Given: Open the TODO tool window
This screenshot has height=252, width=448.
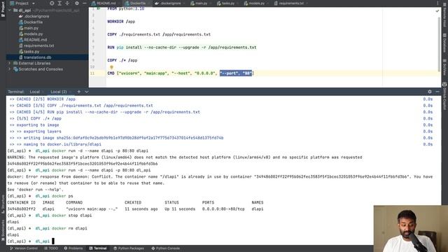Looking at the screenshot, I should 51,248.
